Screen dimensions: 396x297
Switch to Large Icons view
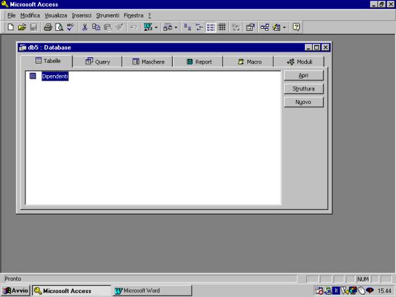[187, 27]
